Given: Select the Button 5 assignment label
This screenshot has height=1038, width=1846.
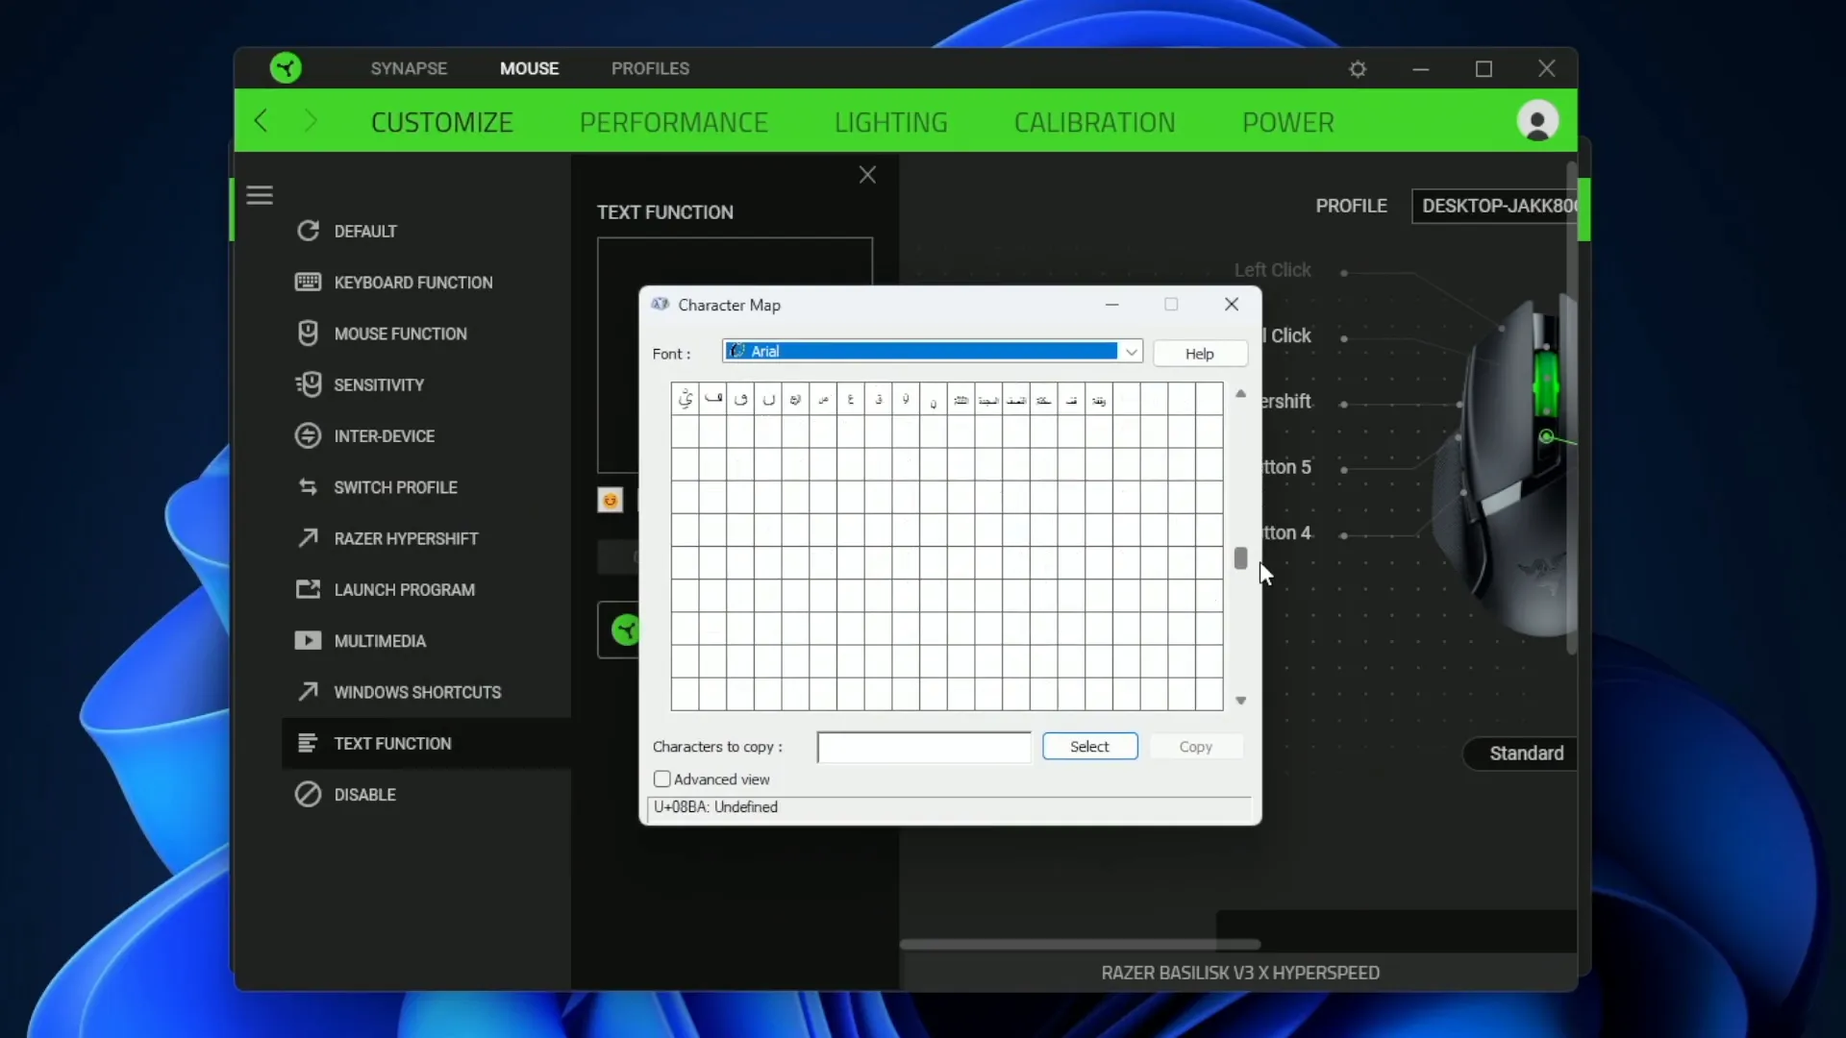Looking at the screenshot, I should (1286, 467).
